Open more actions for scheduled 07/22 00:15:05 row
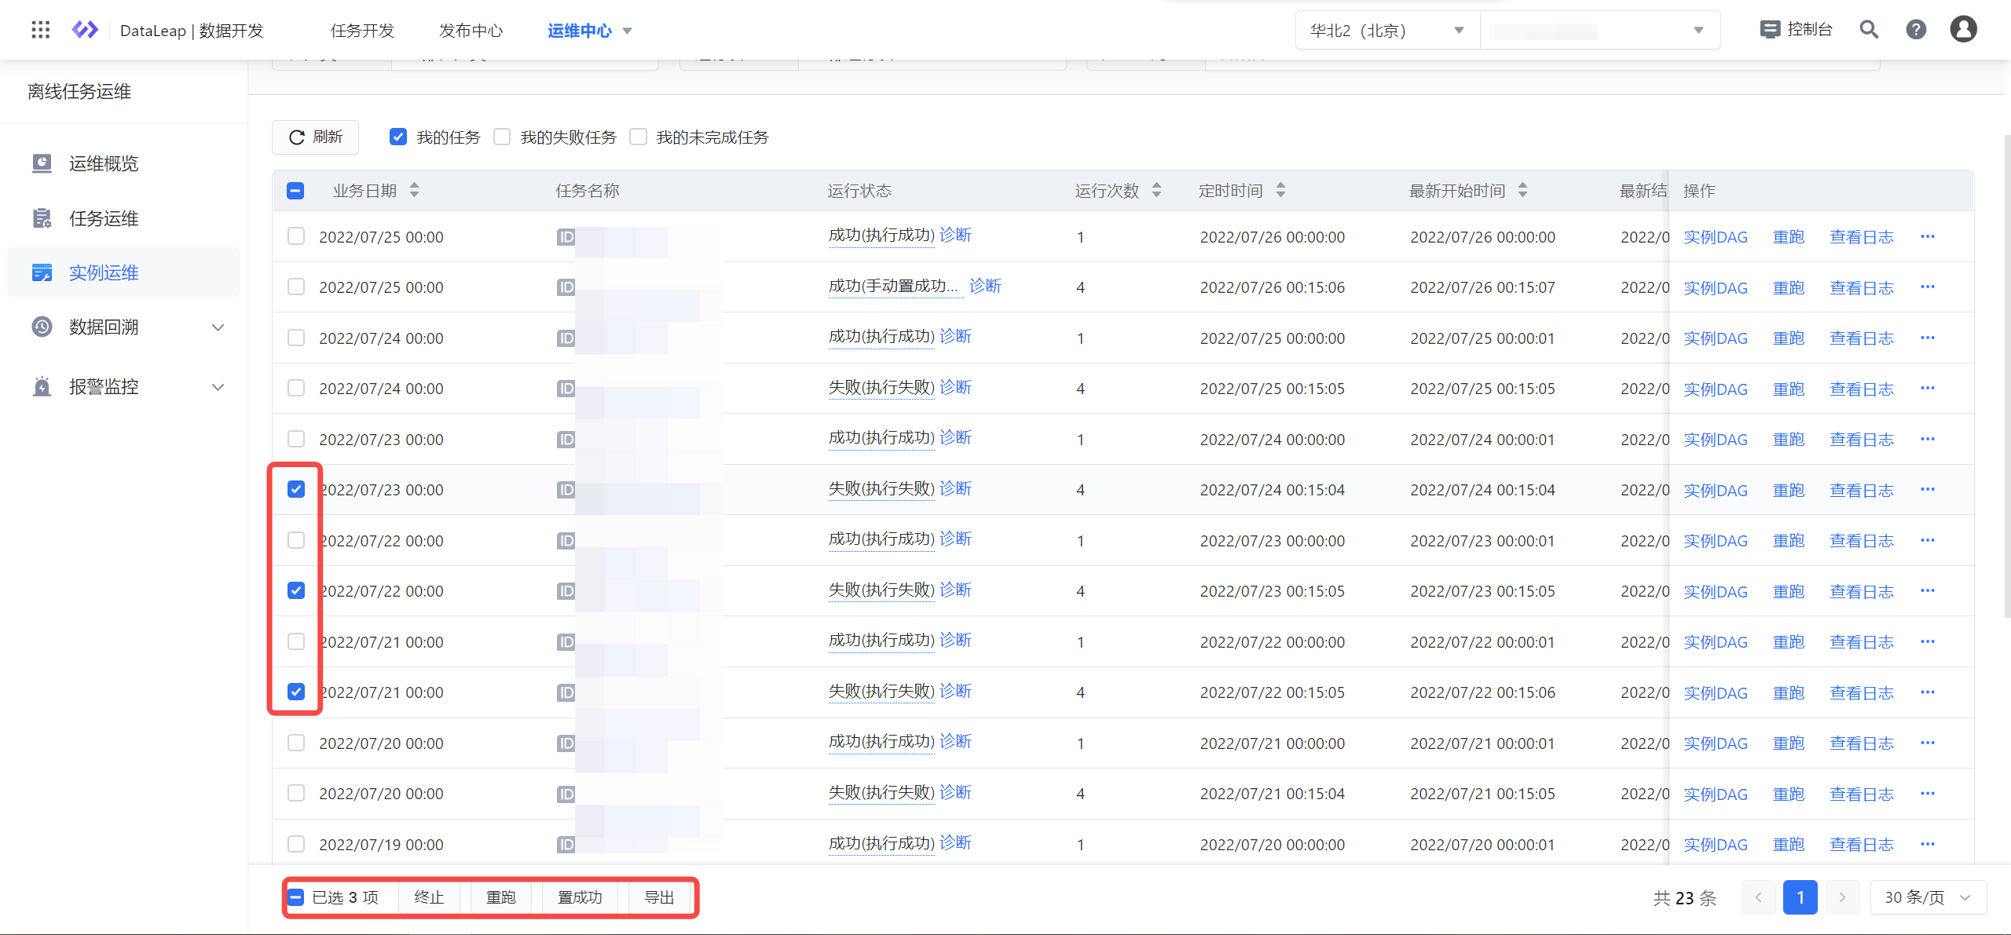This screenshot has width=2011, height=935. click(x=1928, y=692)
